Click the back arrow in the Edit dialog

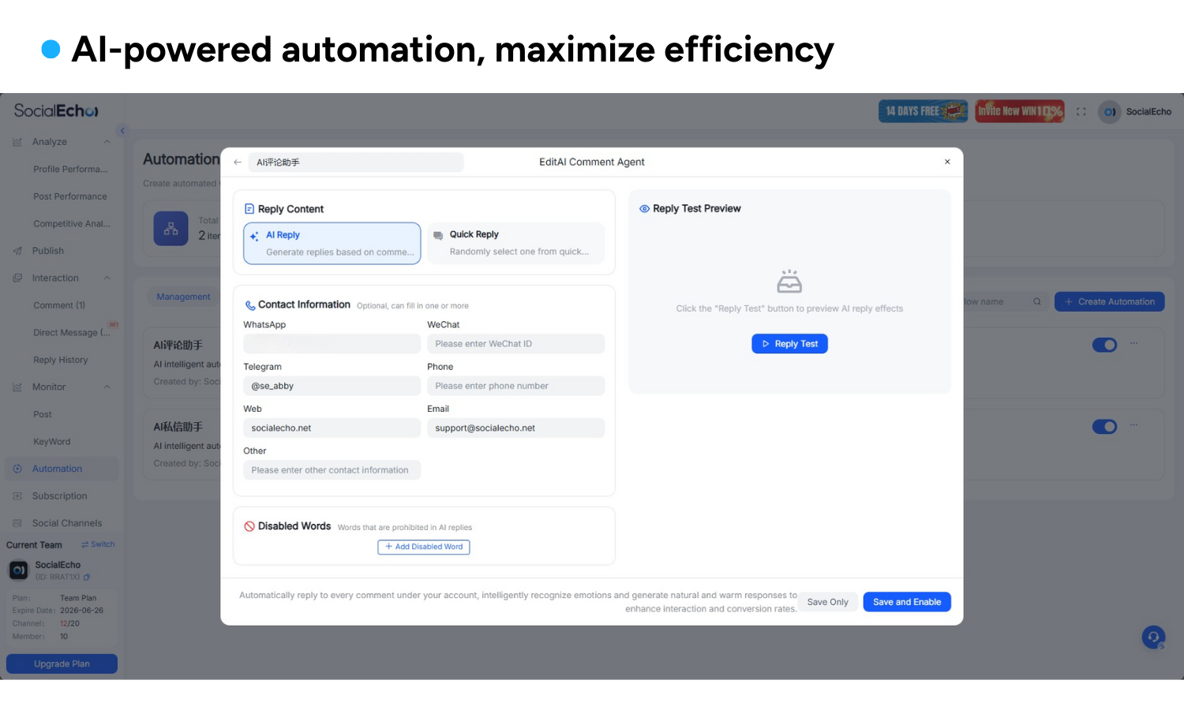[x=237, y=162]
